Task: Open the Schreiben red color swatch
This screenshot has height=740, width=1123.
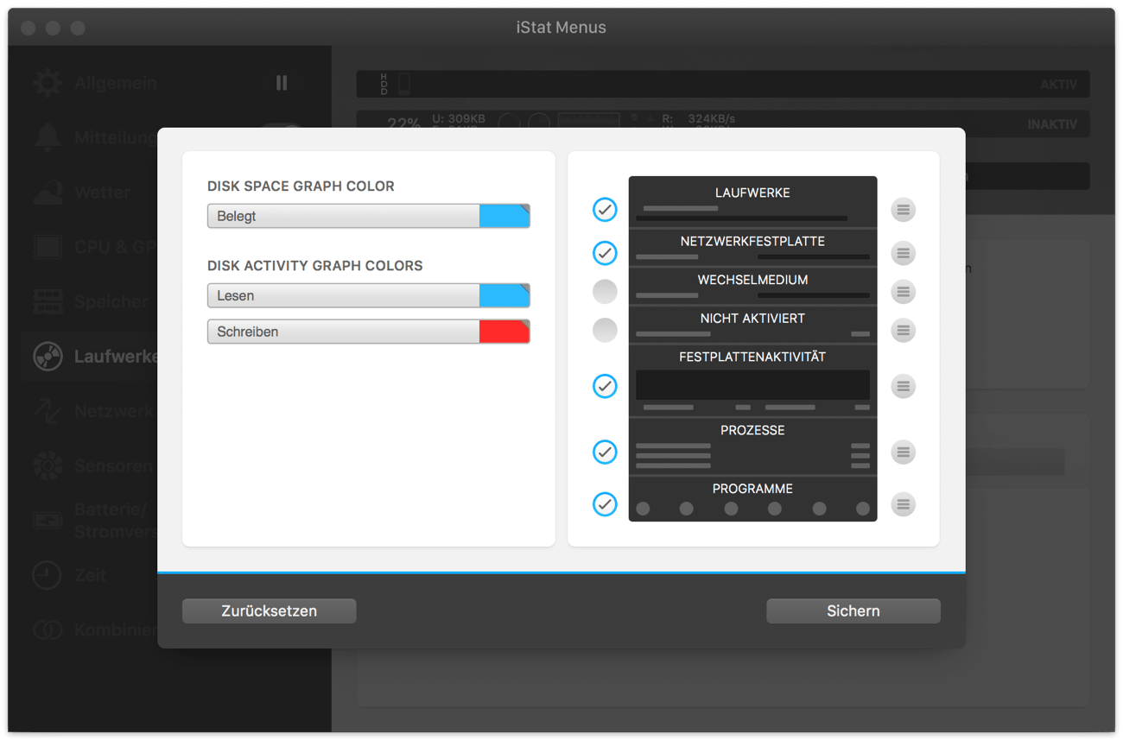Action: (x=504, y=332)
